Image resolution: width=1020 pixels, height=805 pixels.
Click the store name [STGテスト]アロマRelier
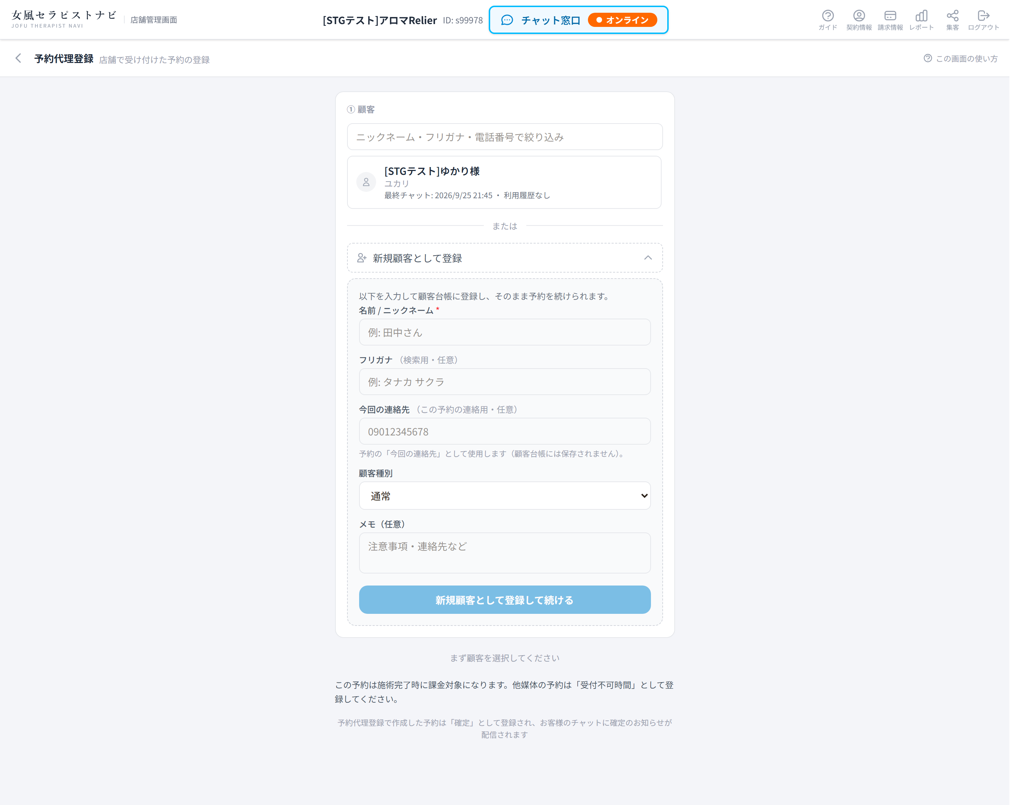tap(380, 20)
